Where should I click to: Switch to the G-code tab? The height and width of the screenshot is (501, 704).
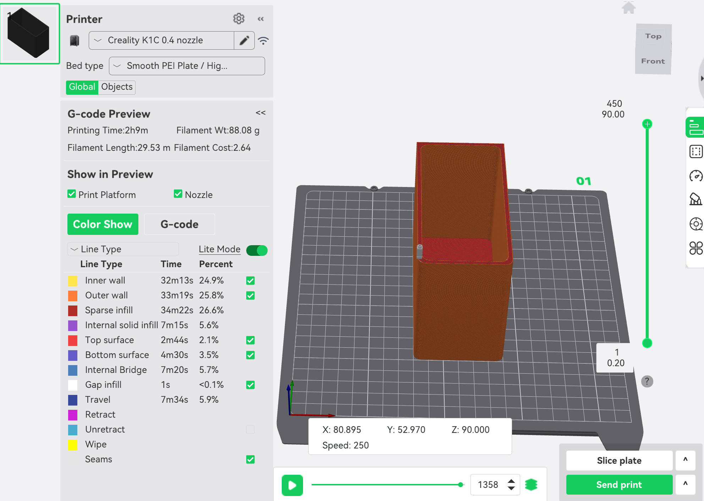click(179, 224)
